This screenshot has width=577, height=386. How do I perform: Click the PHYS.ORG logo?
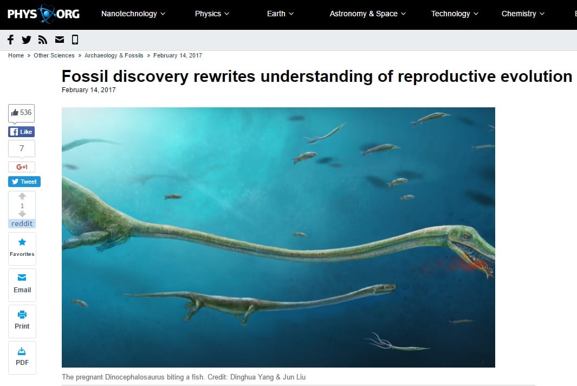pyautogui.click(x=43, y=14)
